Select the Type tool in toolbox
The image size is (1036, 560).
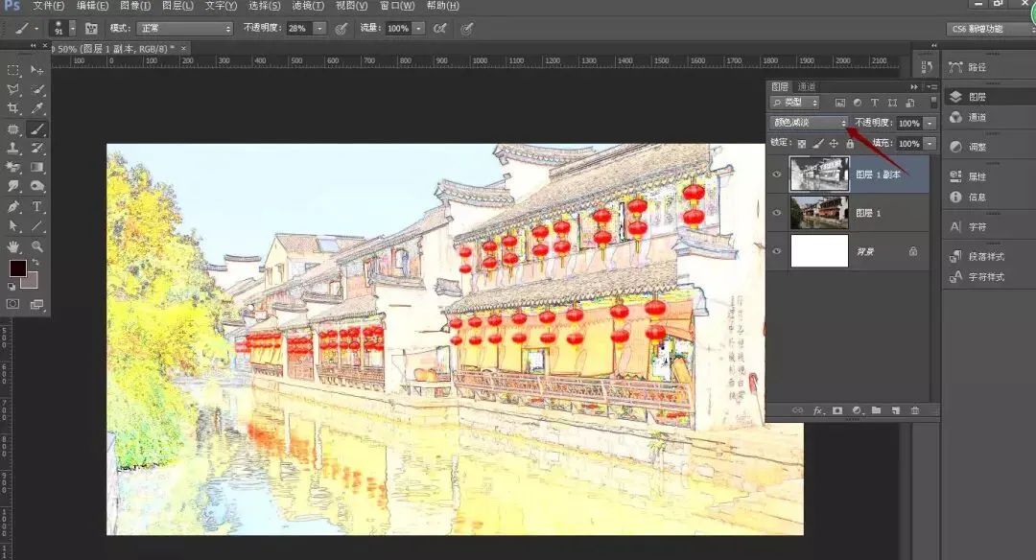(x=37, y=207)
